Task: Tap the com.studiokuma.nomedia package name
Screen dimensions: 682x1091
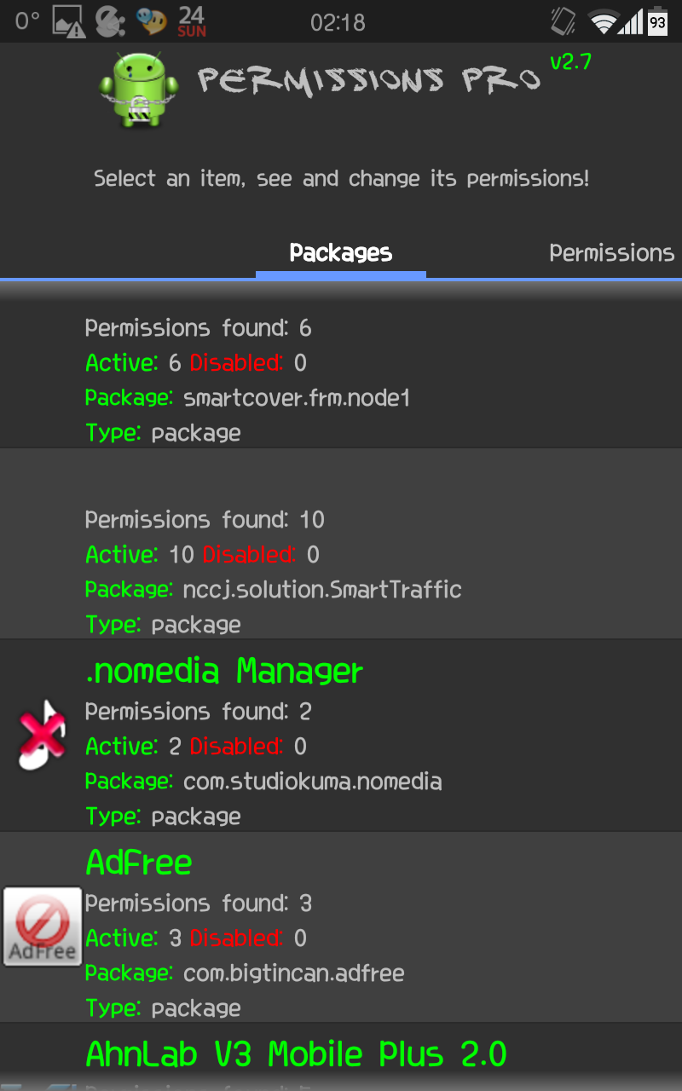Action: (312, 781)
